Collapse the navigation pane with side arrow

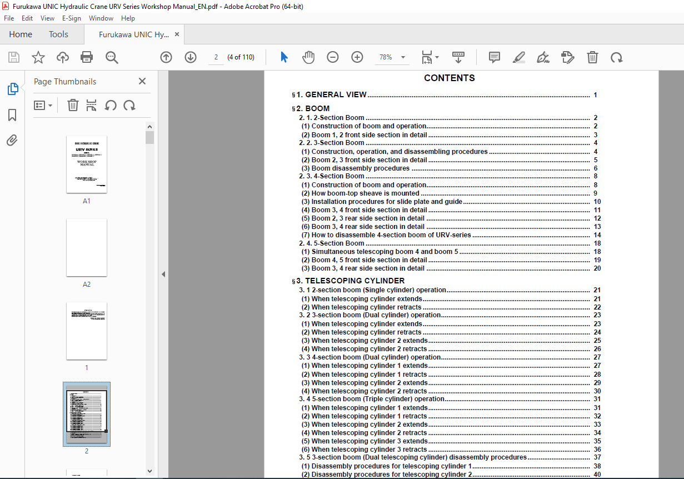tap(163, 274)
